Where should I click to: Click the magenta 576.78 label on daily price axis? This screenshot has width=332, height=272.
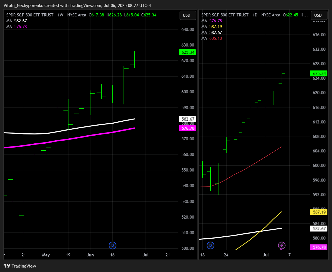tap(319, 247)
